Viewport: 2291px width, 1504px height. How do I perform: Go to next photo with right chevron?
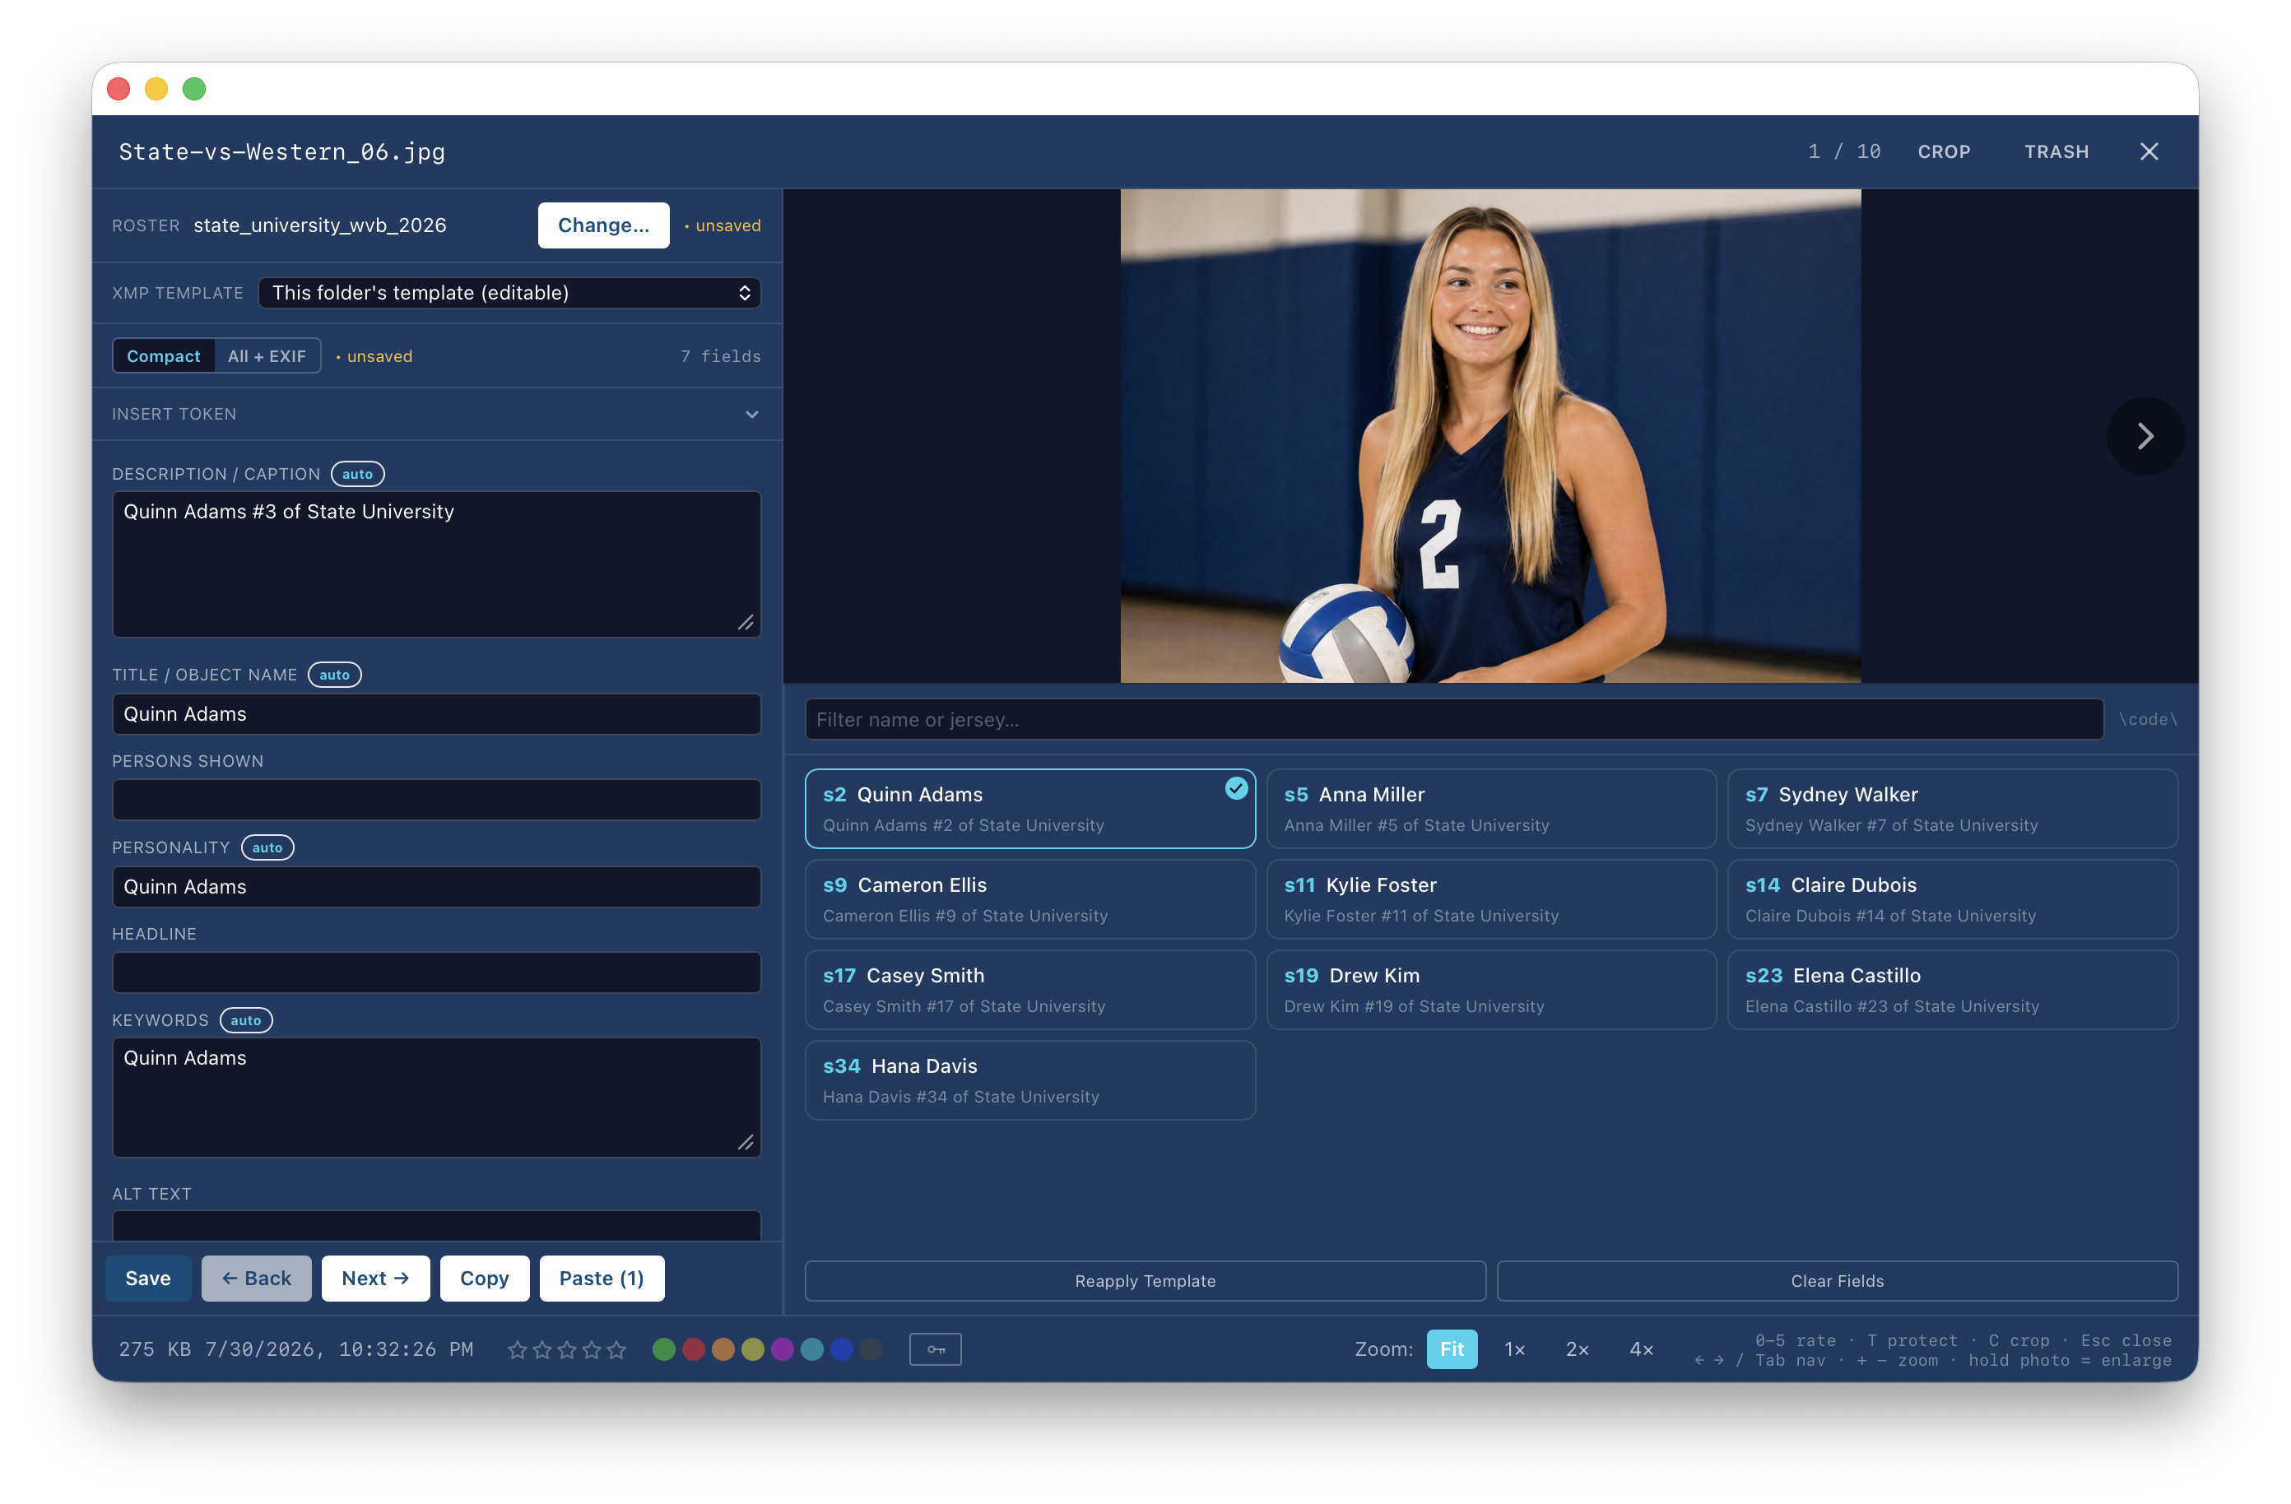(x=2145, y=436)
